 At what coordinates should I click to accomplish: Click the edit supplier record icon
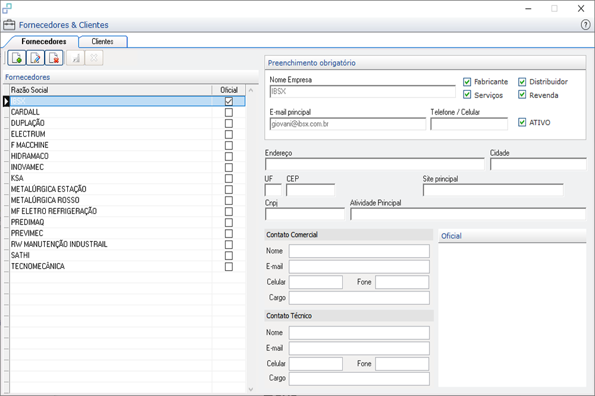(35, 58)
